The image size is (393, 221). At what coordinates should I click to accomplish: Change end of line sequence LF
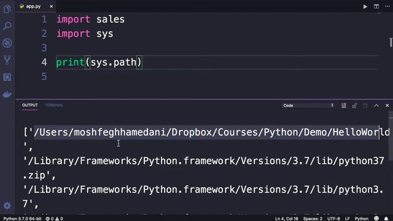point(347,219)
